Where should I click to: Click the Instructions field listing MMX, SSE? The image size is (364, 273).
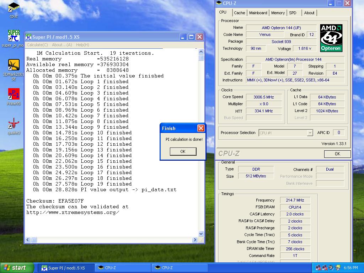click(x=295, y=80)
